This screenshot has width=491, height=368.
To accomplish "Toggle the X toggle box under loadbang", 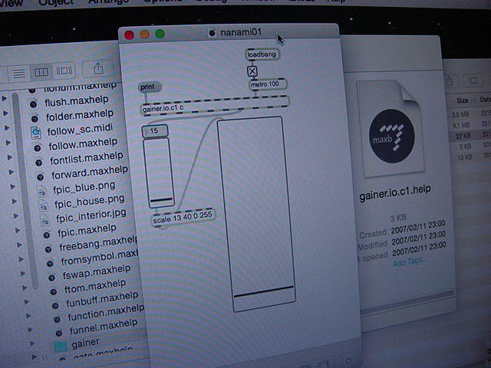I will pos(252,71).
